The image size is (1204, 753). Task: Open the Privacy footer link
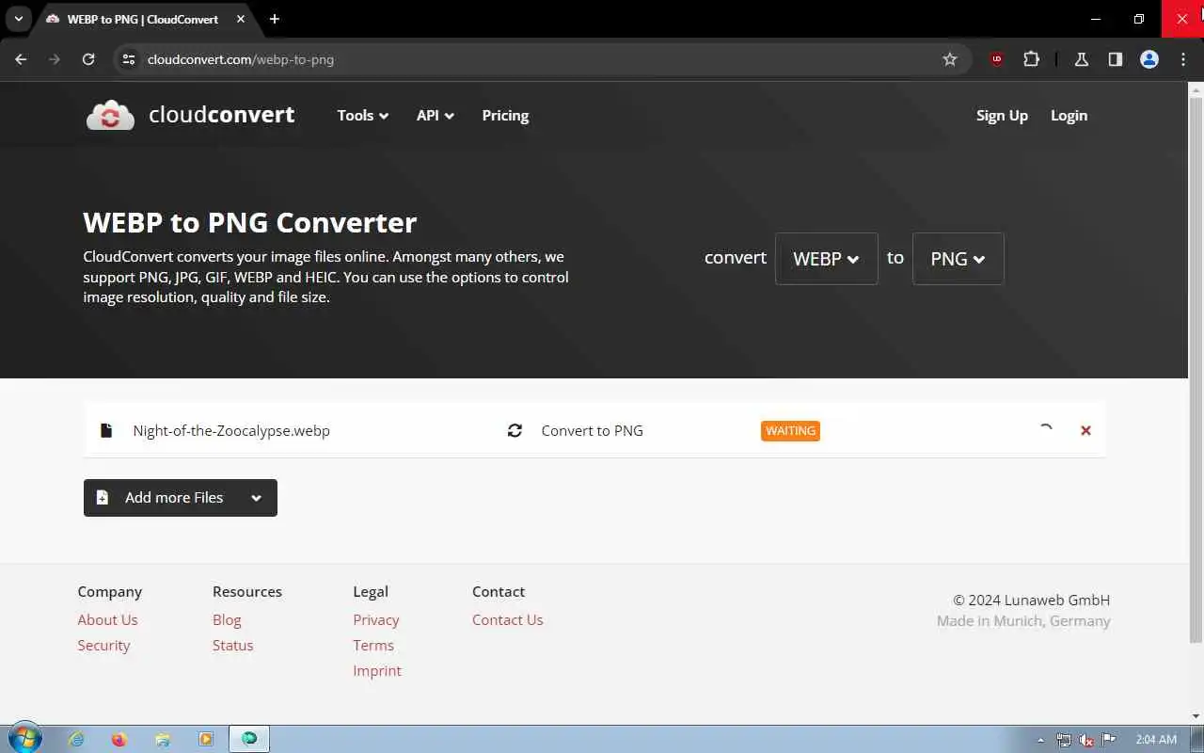[x=376, y=619]
